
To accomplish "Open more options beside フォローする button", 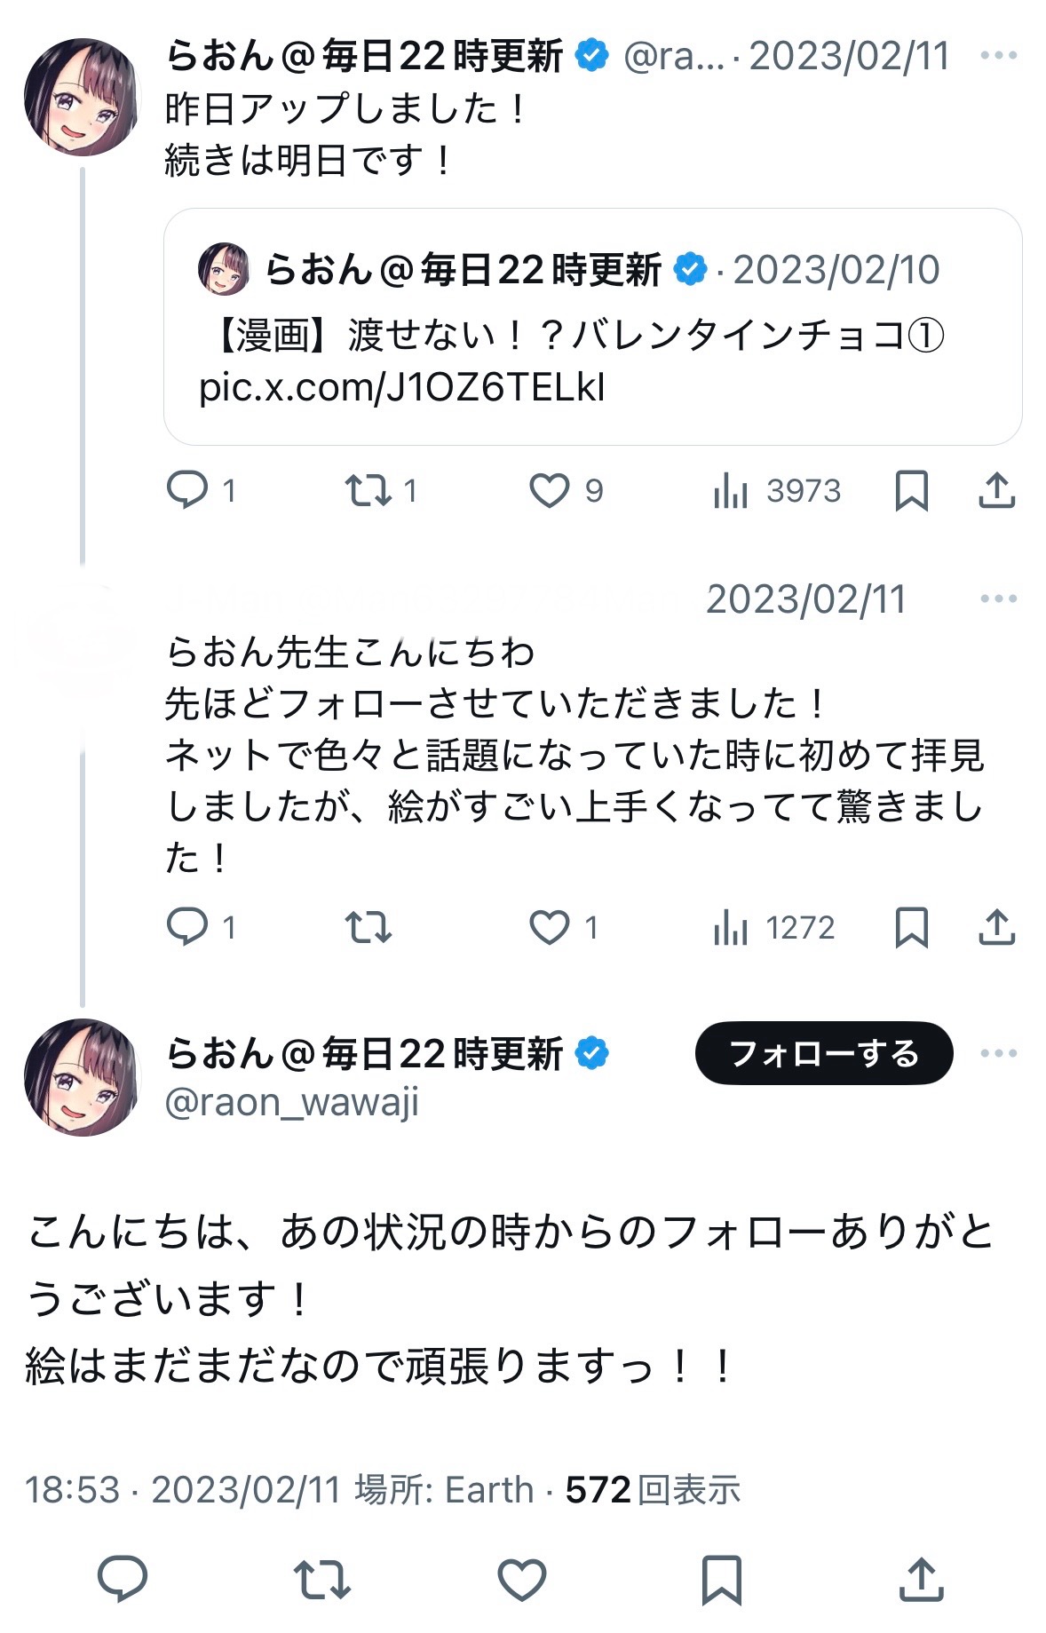I will (998, 1053).
